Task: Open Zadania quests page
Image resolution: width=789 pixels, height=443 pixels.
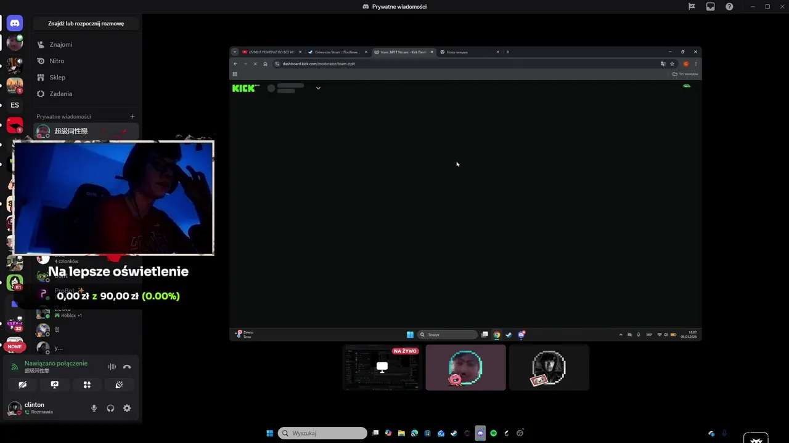Action: coord(86,94)
